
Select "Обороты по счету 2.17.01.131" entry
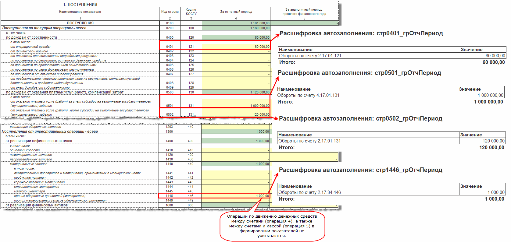pos(309,141)
